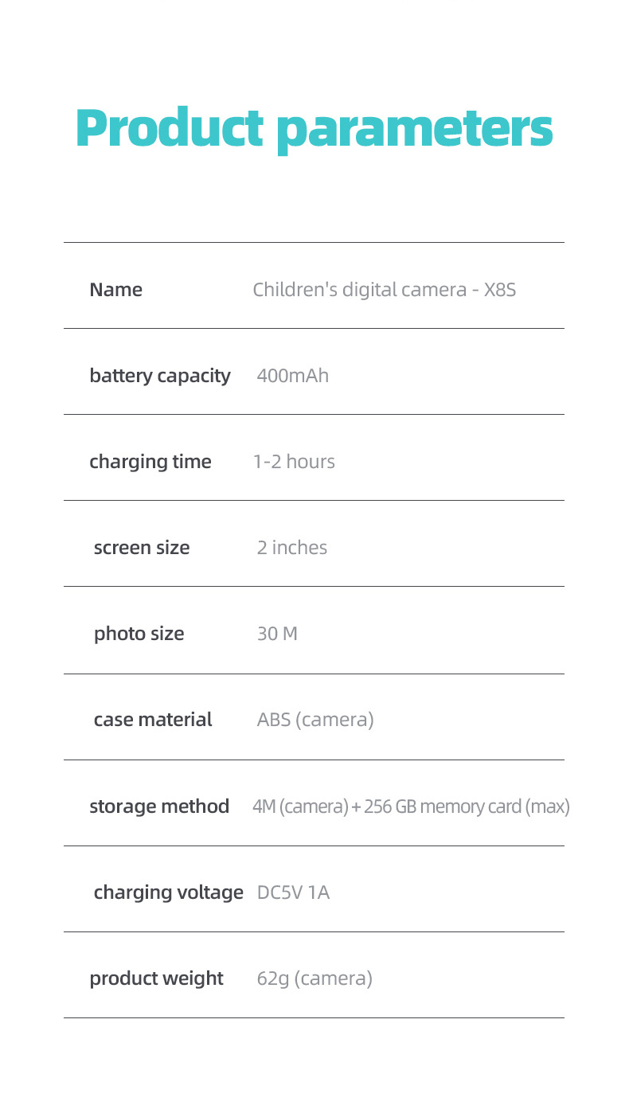Image resolution: width=629 pixels, height=1113 pixels.
Task: Select the "photo size" label
Action: pos(139,634)
